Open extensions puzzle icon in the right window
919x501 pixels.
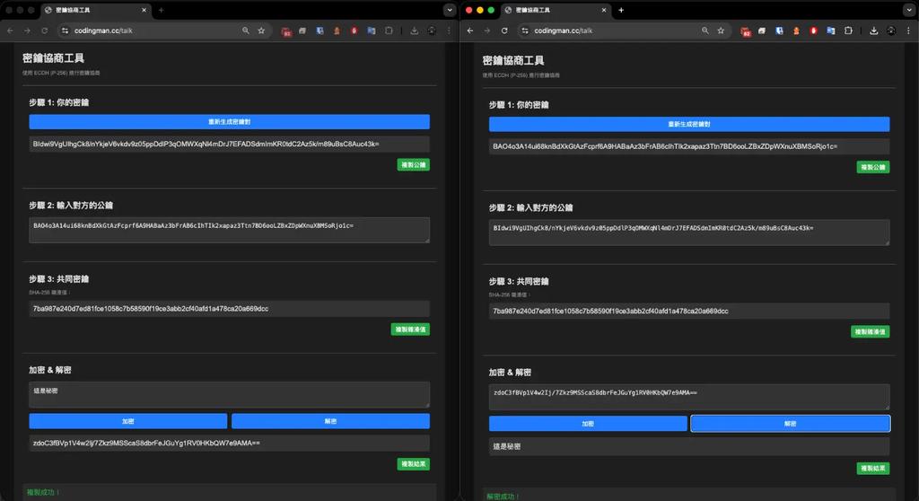848,31
